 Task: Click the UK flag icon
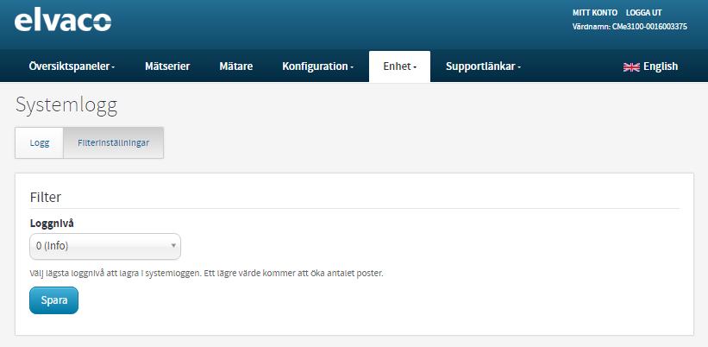click(x=631, y=66)
